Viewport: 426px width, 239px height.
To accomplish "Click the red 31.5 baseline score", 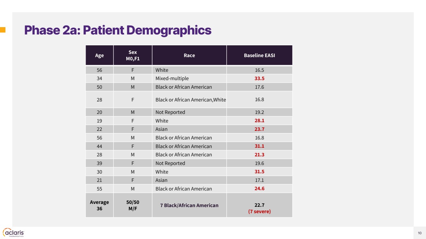I will click(259, 172).
